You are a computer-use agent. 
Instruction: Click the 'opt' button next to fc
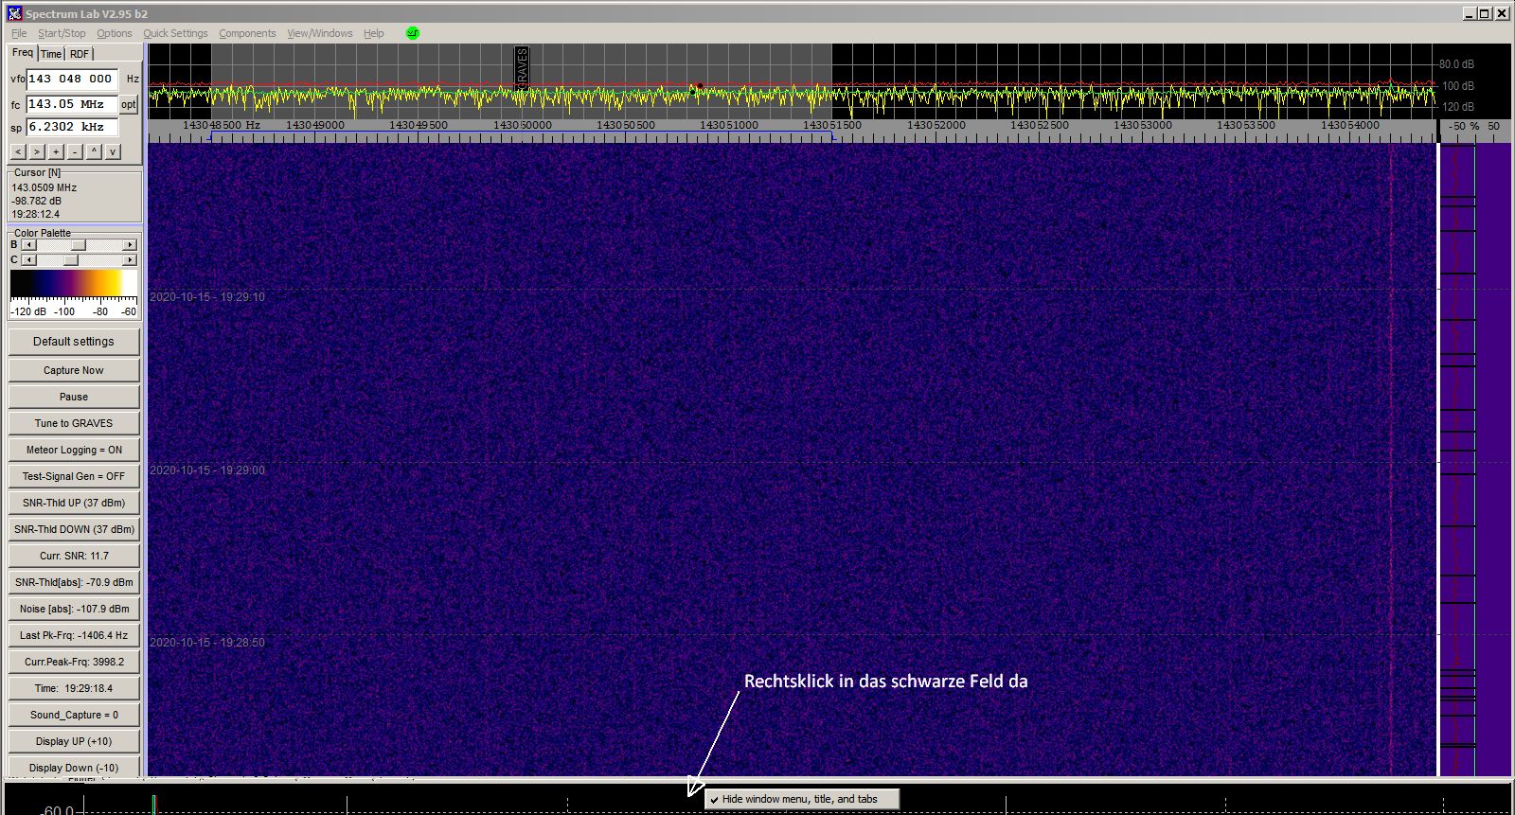tap(129, 104)
